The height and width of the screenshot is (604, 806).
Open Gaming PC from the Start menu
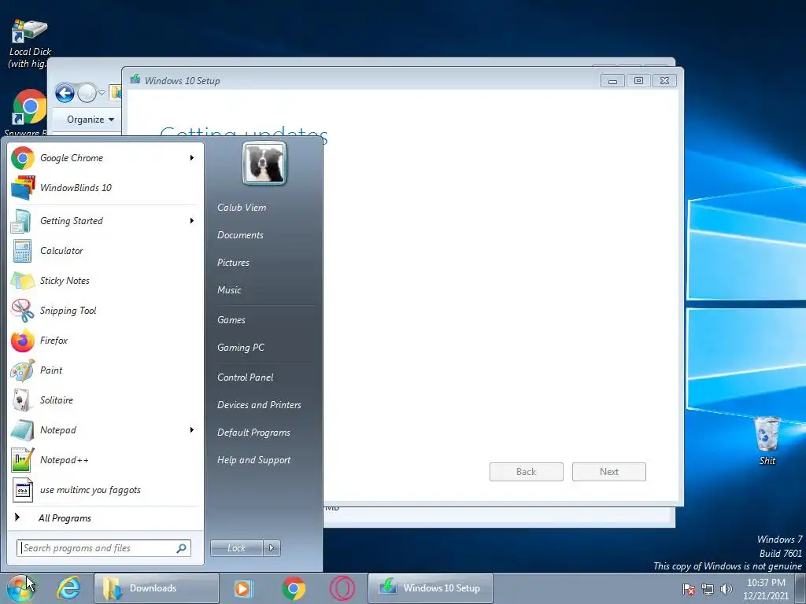point(241,348)
